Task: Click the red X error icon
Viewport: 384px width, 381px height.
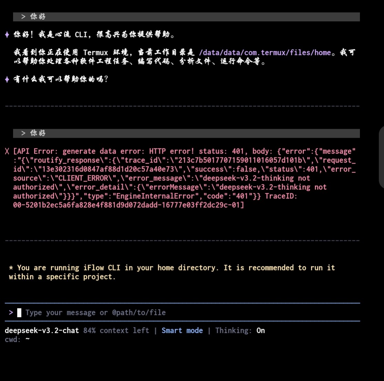Action: (7, 152)
